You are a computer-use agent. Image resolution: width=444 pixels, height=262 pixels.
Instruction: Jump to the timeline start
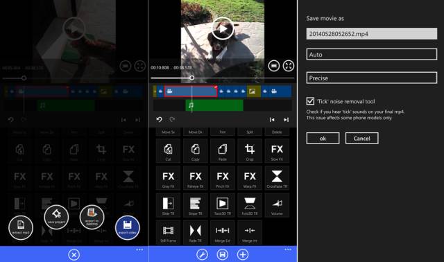click(272, 120)
